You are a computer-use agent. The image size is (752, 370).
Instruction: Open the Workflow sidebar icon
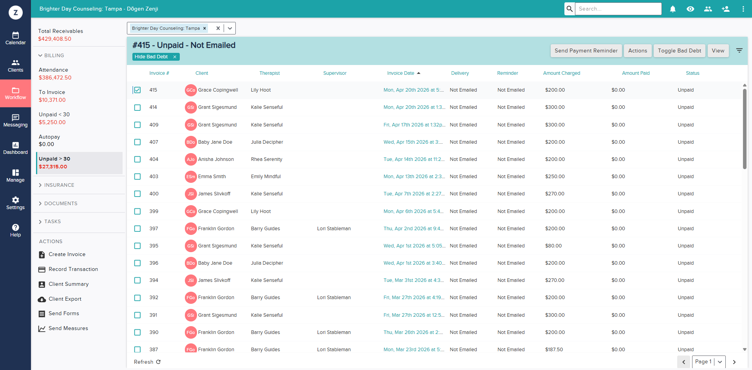15,93
